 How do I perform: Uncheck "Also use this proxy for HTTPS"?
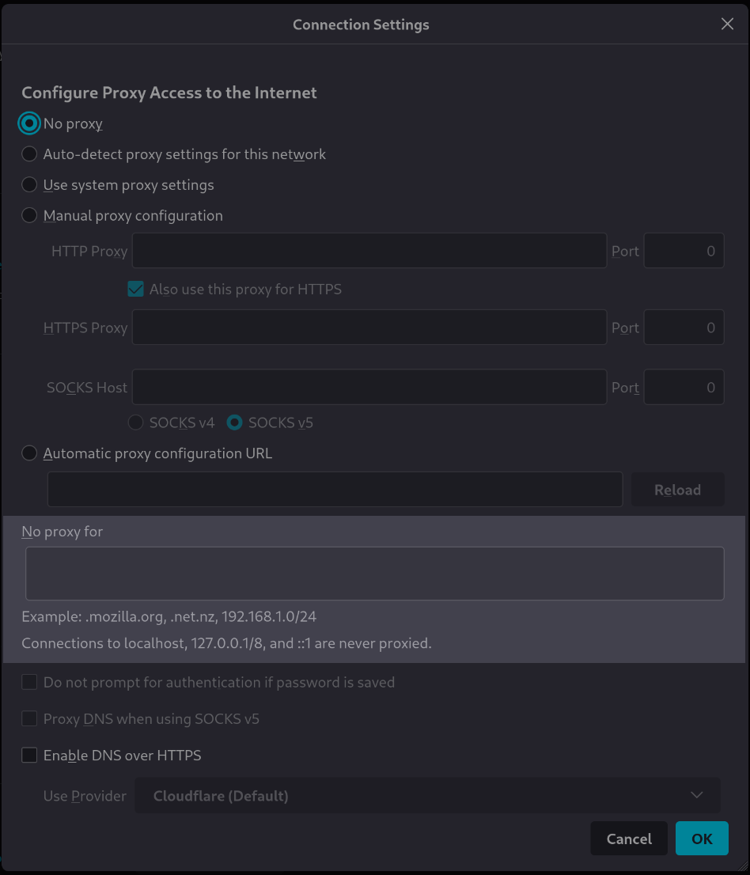(x=135, y=289)
